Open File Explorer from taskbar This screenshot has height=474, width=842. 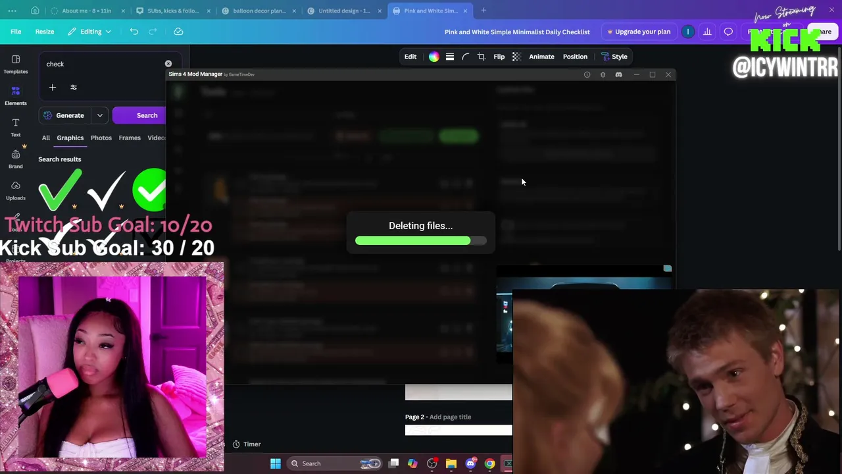point(451,463)
